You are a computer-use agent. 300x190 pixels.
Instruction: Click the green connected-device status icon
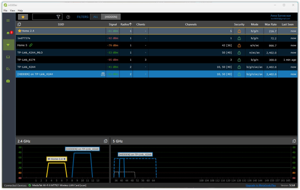pos(30,186)
